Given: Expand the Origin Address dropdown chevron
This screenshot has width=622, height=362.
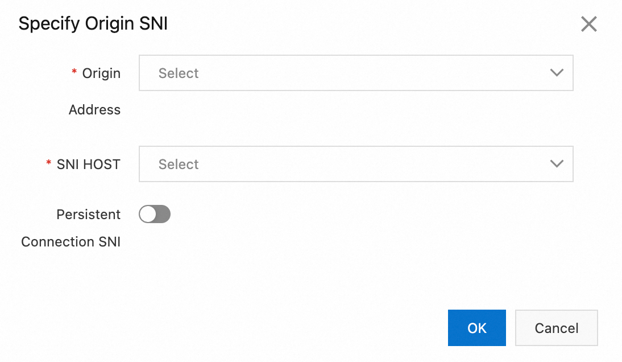Looking at the screenshot, I should 557,73.
